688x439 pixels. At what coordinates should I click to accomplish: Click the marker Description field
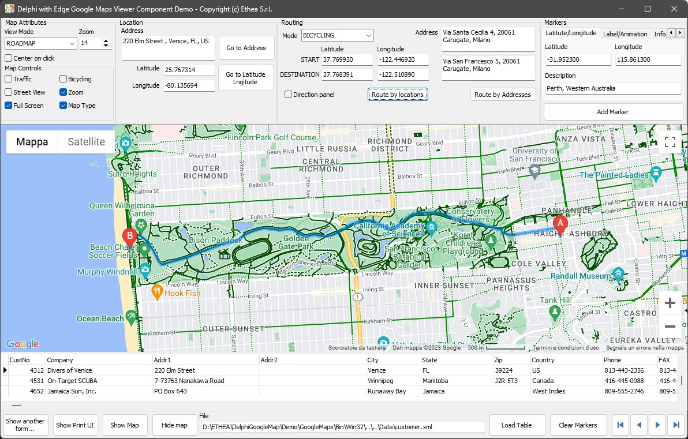pos(613,88)
